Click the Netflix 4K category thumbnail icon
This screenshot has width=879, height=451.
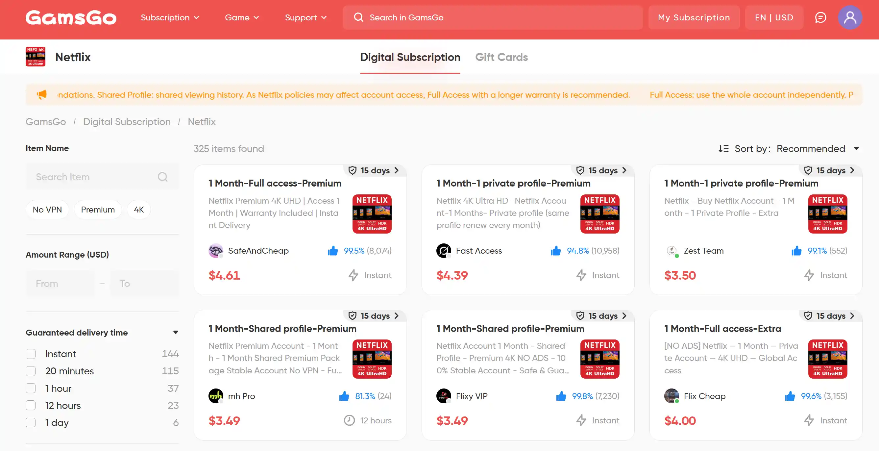(x=36, y=57)
